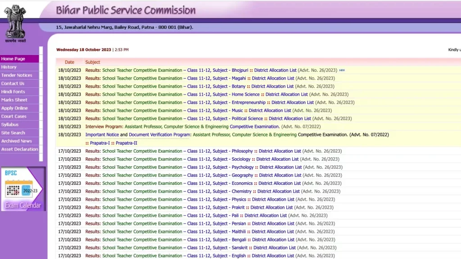Open Asset Declaration menu entry
This screenshot has width=461, height=259.
tap(19, 149)
